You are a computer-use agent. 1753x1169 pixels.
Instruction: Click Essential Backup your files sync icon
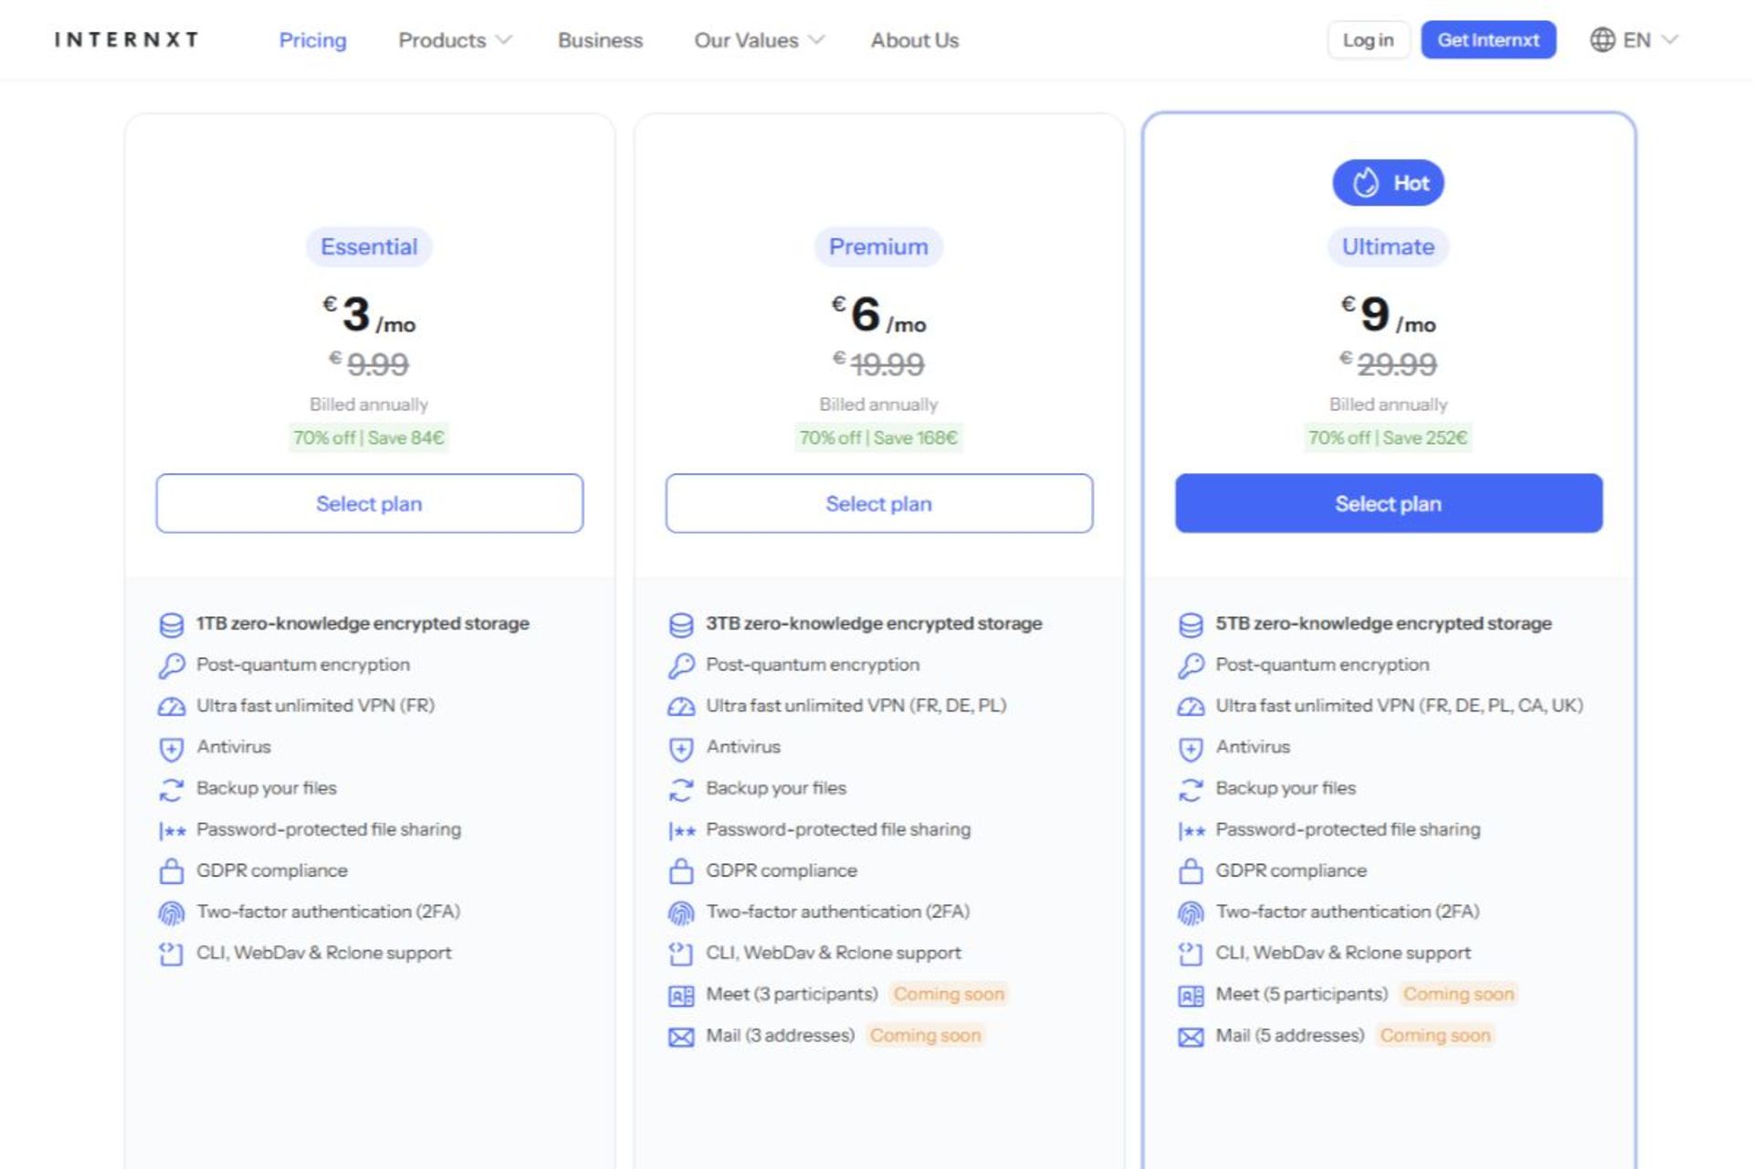172,790
